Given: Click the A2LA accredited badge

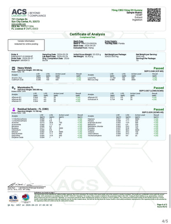Looking at the screenshot, I should point(14,198).
